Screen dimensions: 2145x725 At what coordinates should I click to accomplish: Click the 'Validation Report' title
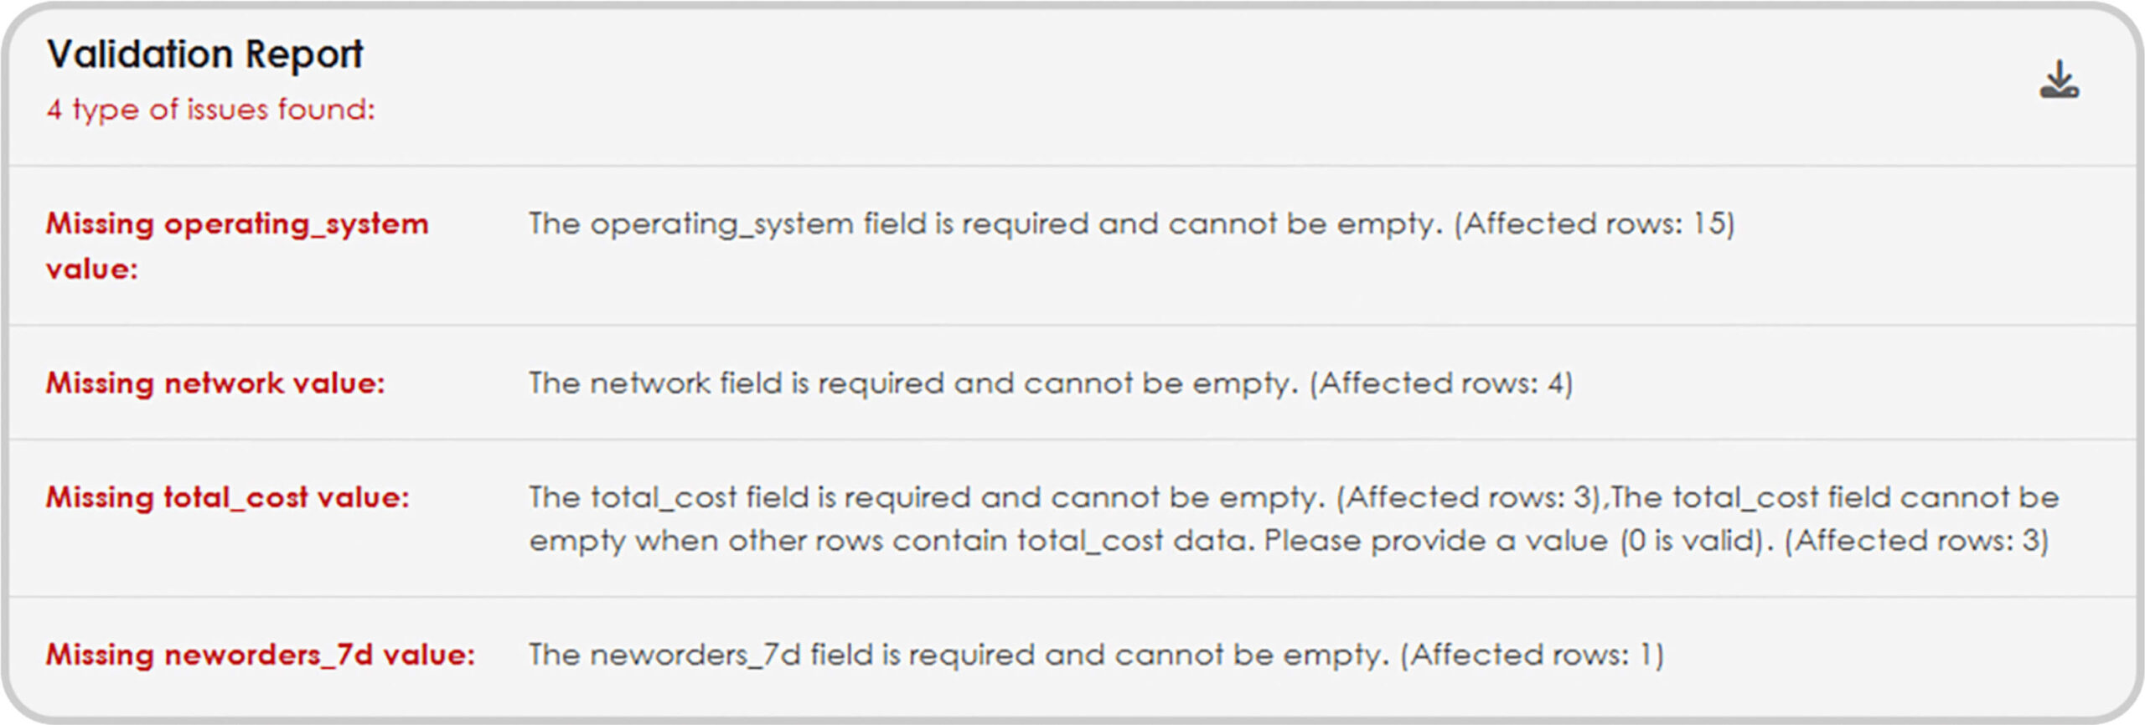point(205,52)
